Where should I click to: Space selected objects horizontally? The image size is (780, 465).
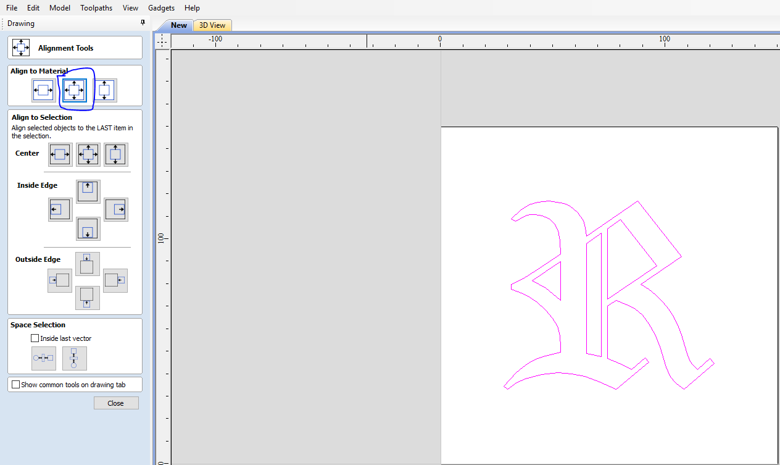[x=43, y=358]
